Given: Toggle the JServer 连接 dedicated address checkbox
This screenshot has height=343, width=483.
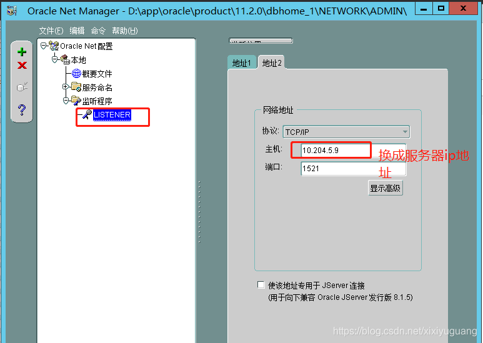Looking at the screenshot, I should [x=261, y=285].
